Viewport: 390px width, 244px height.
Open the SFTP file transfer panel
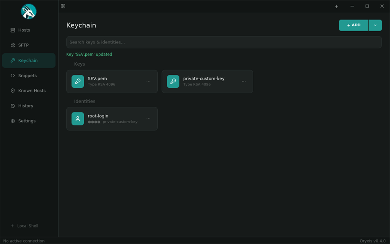point(24,45)
